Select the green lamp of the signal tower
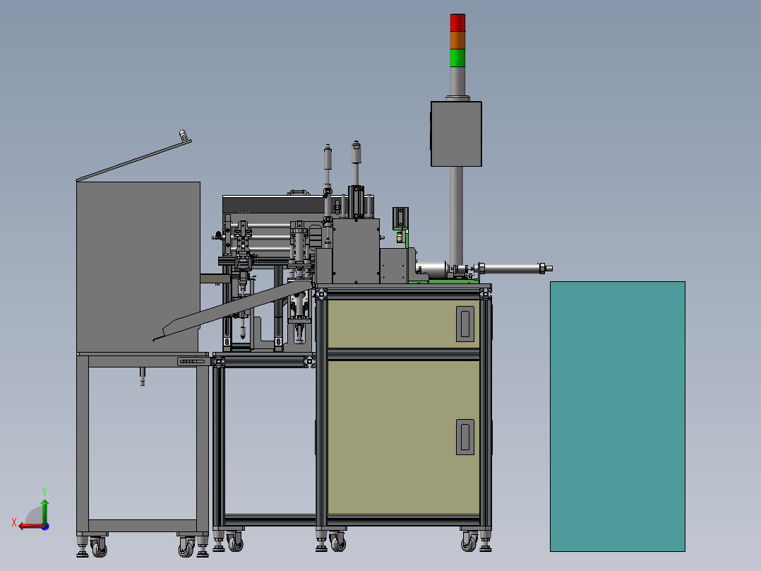761x571 pixels. (x=457, y=58)
